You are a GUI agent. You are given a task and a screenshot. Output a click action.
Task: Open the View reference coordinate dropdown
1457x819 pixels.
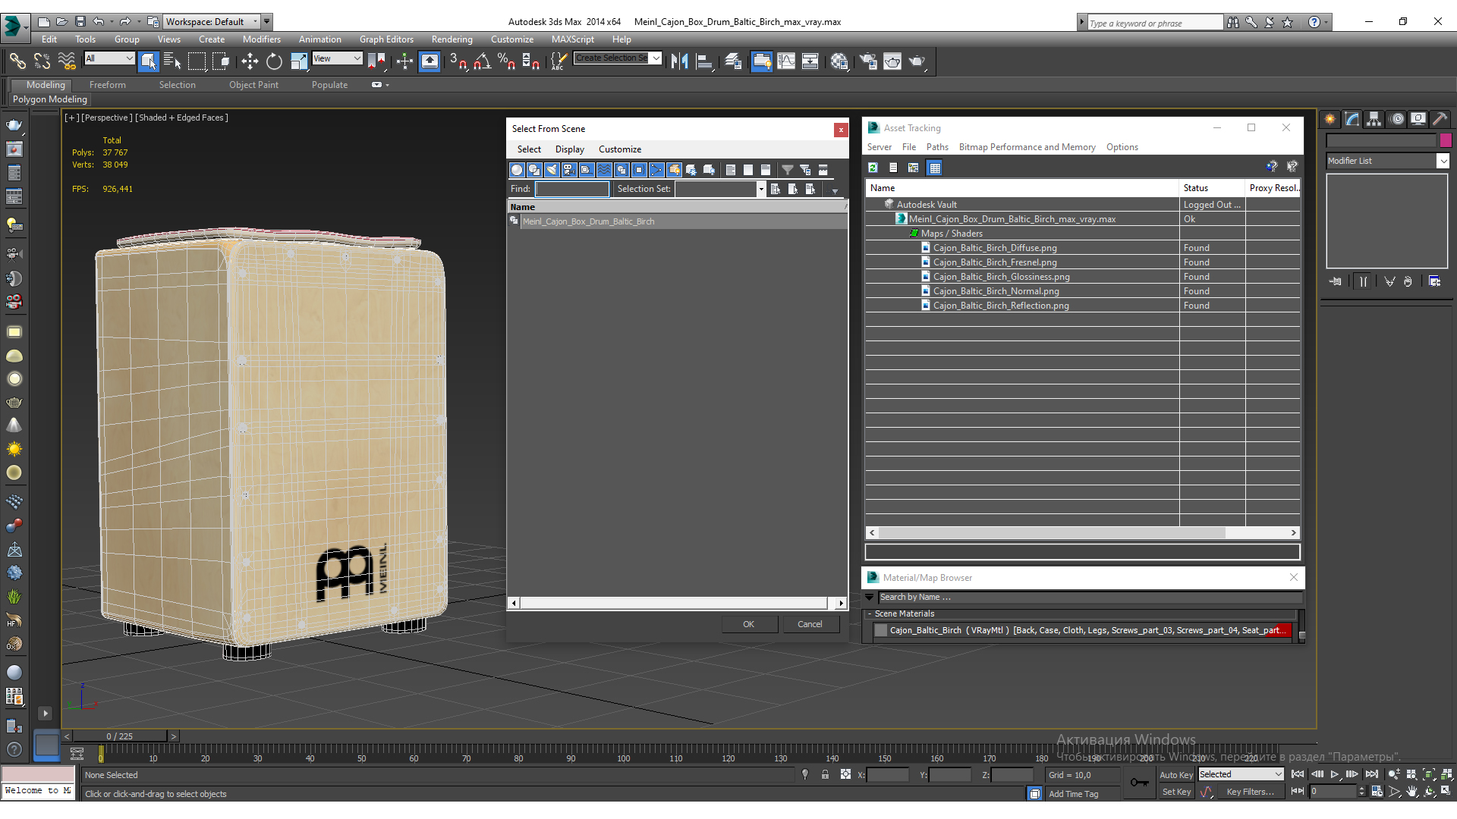337,58
